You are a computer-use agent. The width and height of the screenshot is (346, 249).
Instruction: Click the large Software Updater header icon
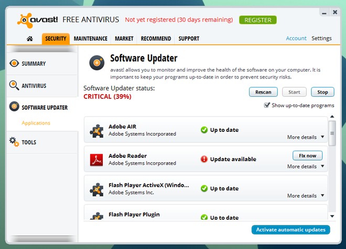[x=96, y=63]
